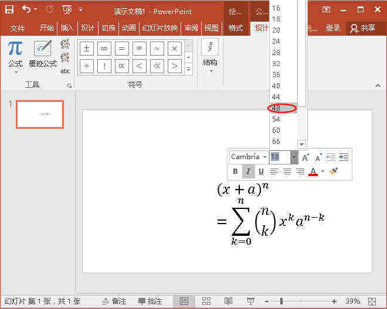The height and width of the screenshot is (309, 387).
Task: Open the 审阅 ribbon tab
Action: coord(191,28)
